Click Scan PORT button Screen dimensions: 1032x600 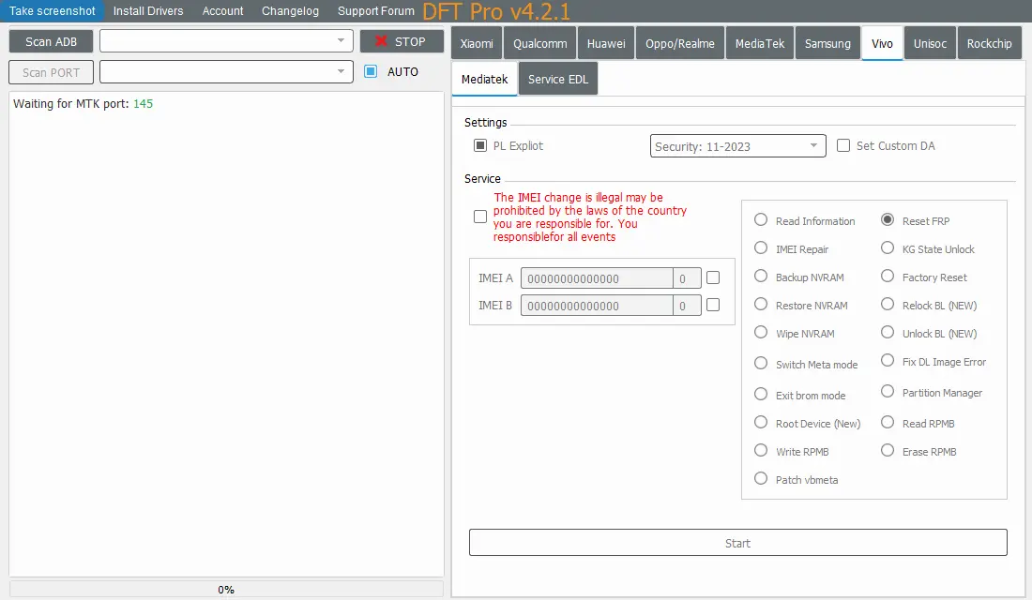point(51,72)
